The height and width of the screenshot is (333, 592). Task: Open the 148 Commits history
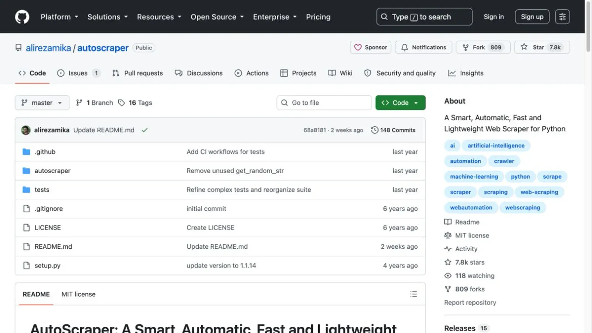click(393, 130)
